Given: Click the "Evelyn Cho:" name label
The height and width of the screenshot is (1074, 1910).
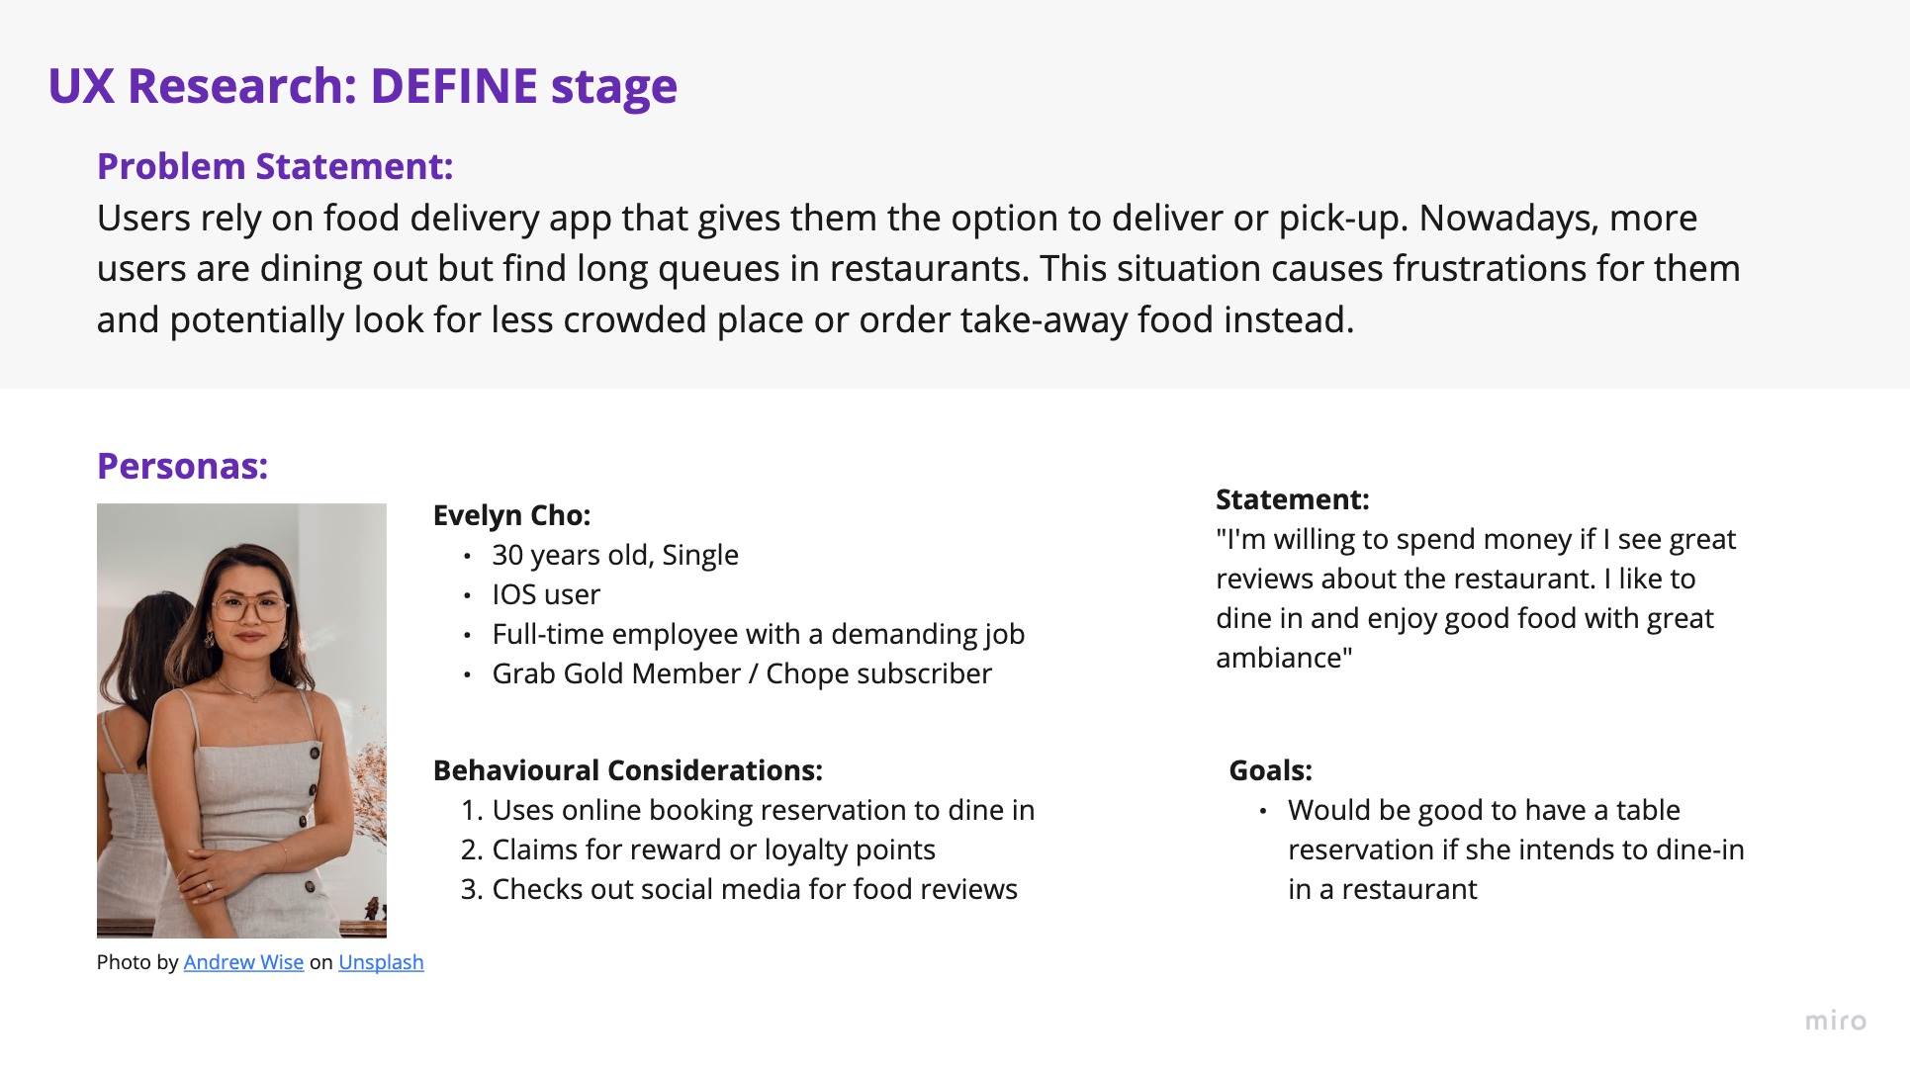Looking at the screenshot, I should tap(511, 515).
